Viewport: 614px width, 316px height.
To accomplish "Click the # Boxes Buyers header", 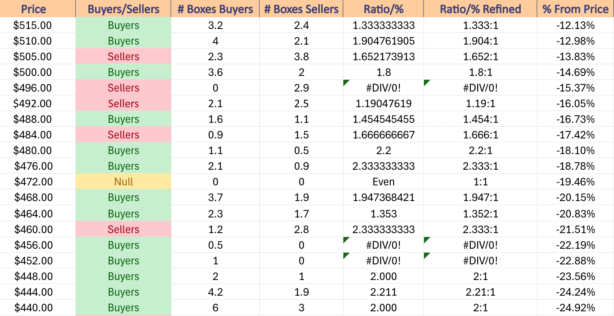I will click(215, 9).
